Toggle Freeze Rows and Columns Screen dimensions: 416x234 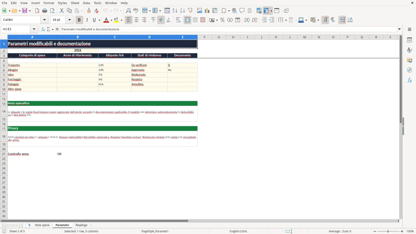(x=266, y=11)
